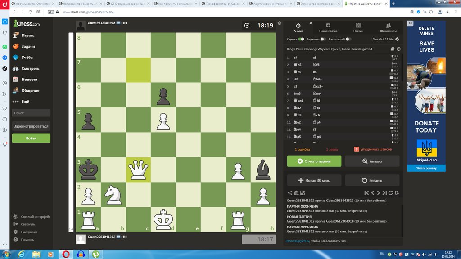Close the Анализ tab with the X
This screenshot has width=461, height=259.
coord(311,22)
